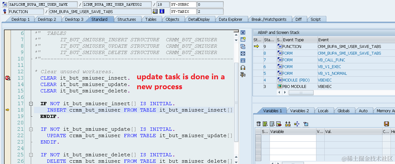Image resolution: width=395 pixels, height=164 pixels.
Task: Click the FORM icon in the VB_CALL_FUNC row
Action: (280, 60)
